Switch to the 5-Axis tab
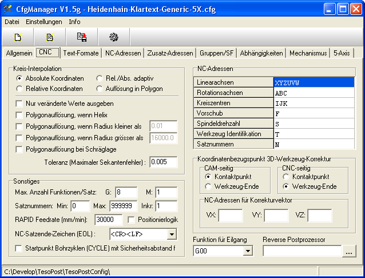The height and width of the screenshot is (278, 365). tap(343, 53)
